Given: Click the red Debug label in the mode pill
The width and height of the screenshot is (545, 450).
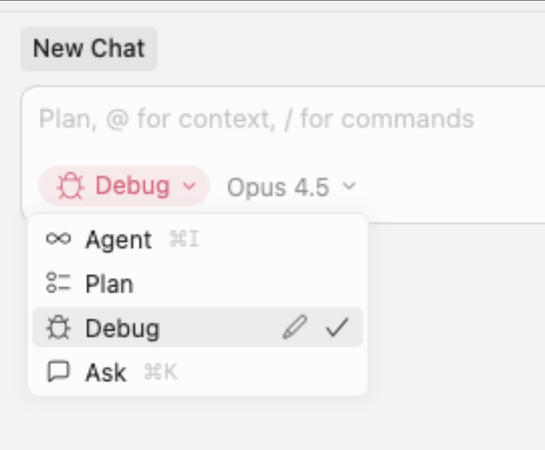Looking at the screenshot, I should pyautogui.click(x=132, y=186).
